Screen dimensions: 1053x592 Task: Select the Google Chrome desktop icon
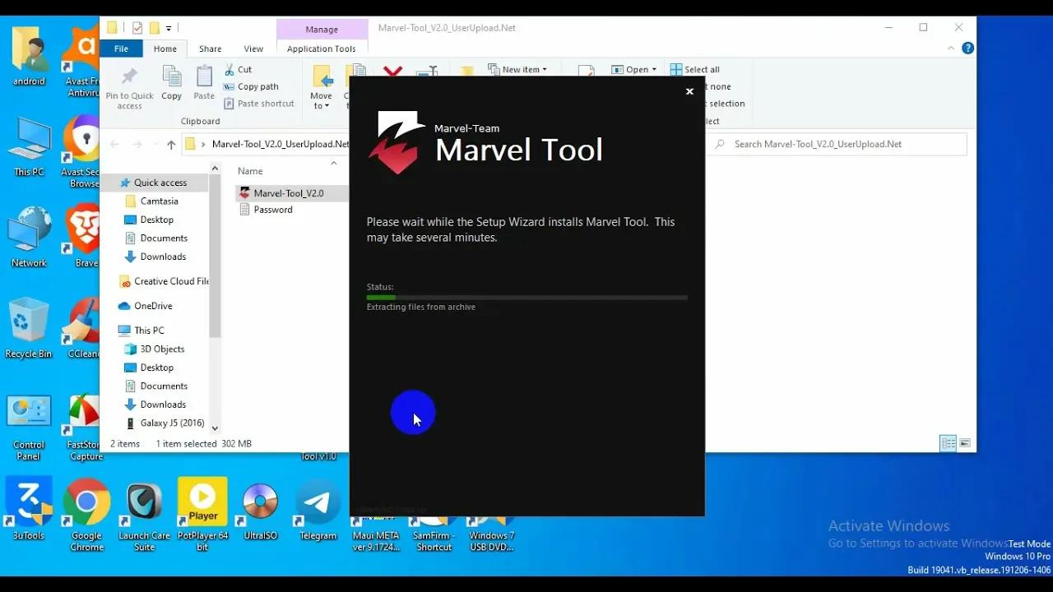click(x=86, y=516)
